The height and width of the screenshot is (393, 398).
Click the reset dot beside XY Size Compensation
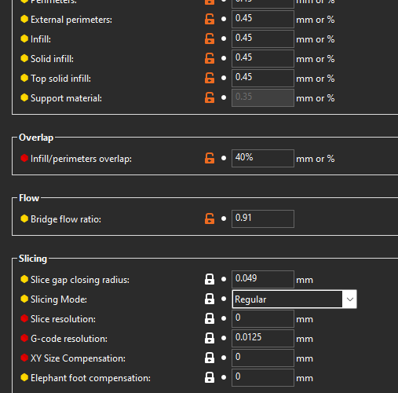[224, 358]
